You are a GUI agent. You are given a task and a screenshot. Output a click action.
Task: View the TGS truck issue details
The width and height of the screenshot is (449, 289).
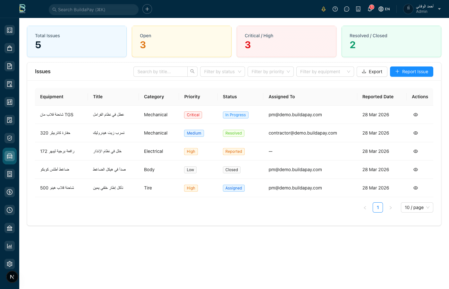coord(415,115)
